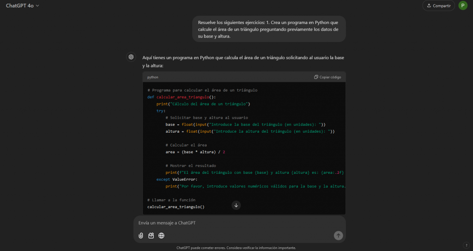The width and height of the screenshot is (473, 251).
Task: Open the green P profile avatar
Action: (x=463, y=6)
